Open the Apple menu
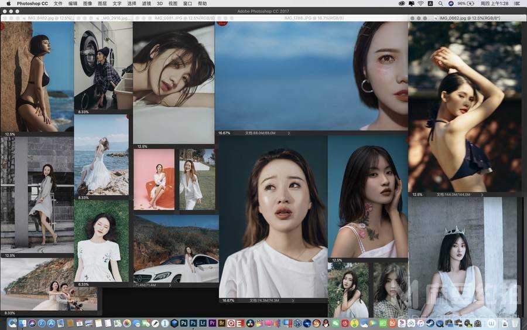The image size is (527, 330). pos(9,4)
